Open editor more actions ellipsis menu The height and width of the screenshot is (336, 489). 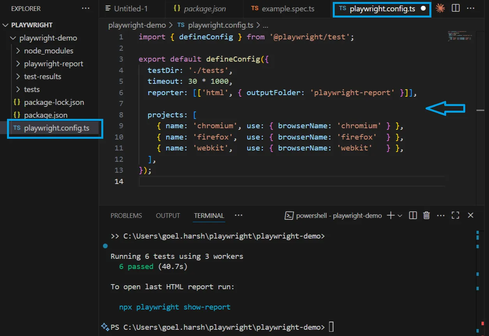coord(471,8)
